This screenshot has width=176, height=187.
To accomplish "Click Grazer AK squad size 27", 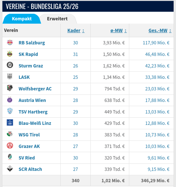I will [76, 146].
